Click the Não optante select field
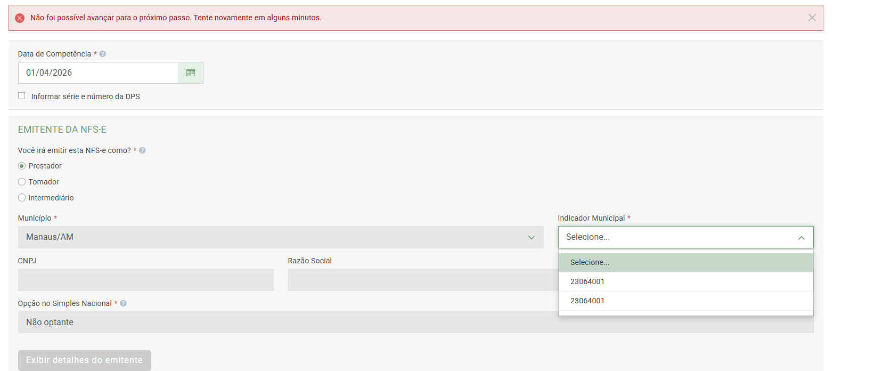The image size is (883, 371). point(288,322)
